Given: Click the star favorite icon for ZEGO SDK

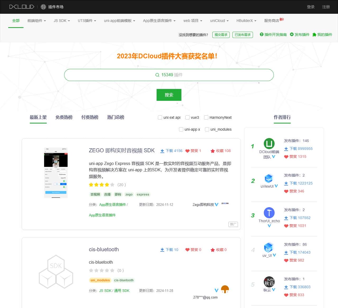Looking at the screenshot, I should click(x=213, y=151).
